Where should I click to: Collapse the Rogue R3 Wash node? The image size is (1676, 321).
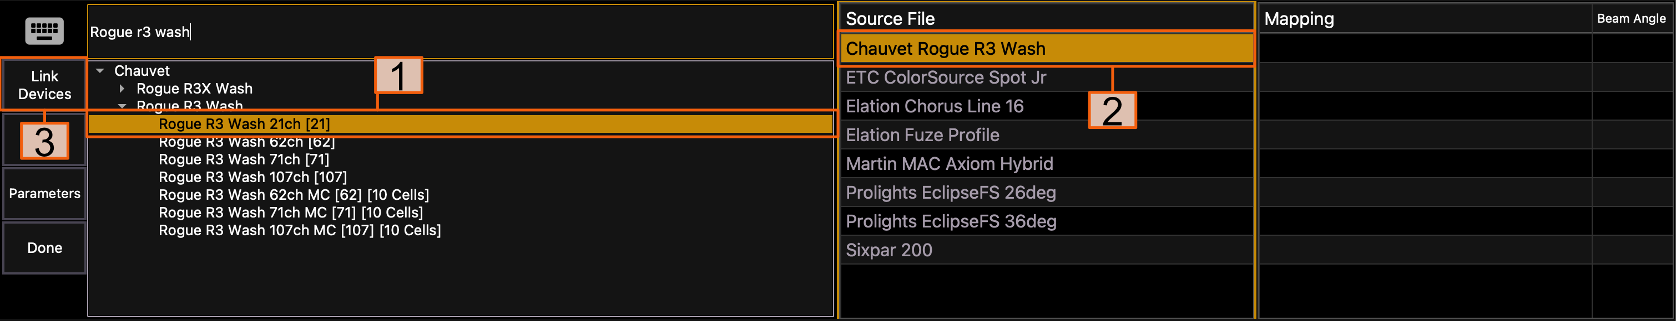click(x=122, y=106)
